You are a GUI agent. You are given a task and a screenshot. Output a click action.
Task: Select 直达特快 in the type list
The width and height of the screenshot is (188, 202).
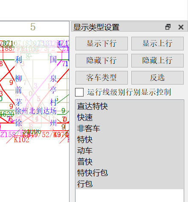130,106
